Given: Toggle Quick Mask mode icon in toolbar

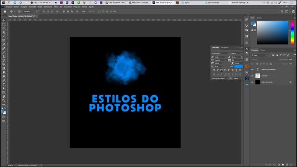Looking at the screenshot, I should 4,117.
